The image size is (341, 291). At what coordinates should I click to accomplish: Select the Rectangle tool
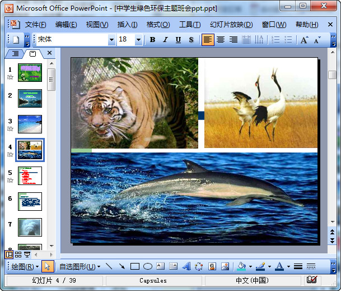135,266
